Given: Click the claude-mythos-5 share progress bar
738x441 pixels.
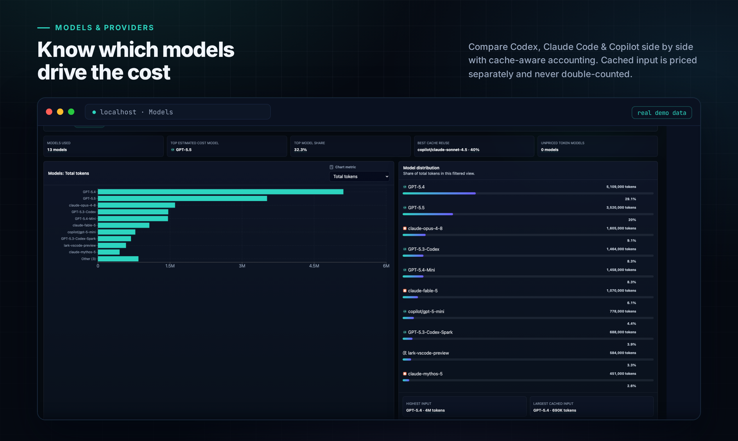Looking at the screenshot, I should 528,380.
